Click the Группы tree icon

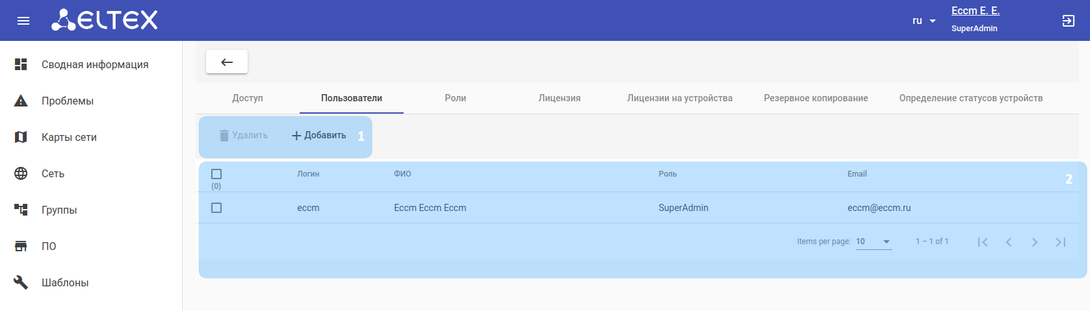[21, 210]
